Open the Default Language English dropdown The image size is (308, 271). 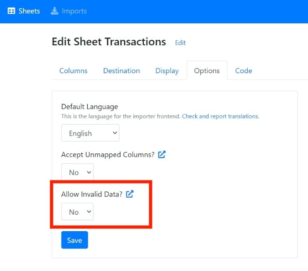click(90, 133)
